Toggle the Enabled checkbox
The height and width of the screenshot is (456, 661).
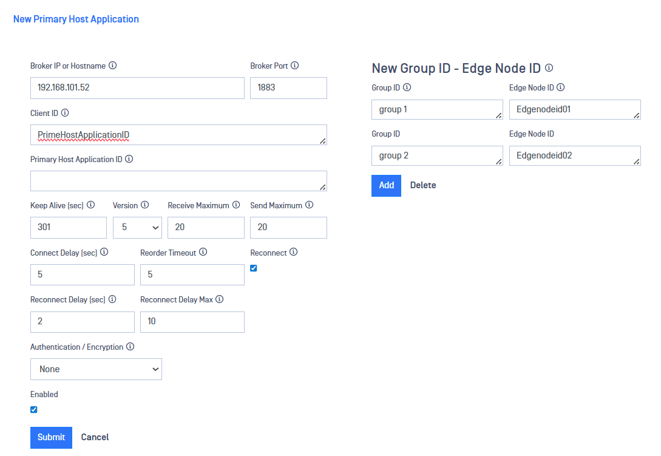point(34,410)
